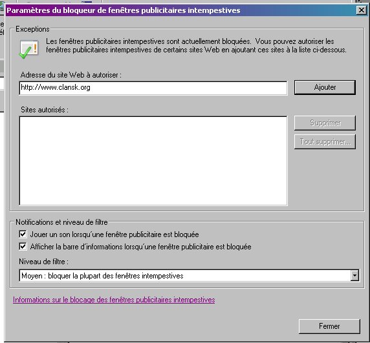Click the Notifications et niveau de filtre heading

(x=61, y=222)
